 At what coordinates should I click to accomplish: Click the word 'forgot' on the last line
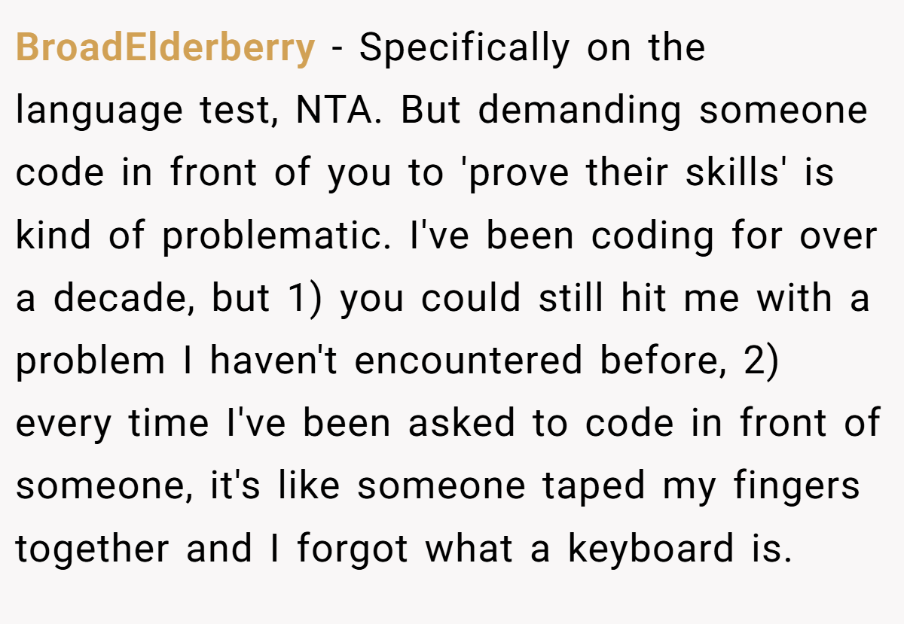click(x=352, y=549)
